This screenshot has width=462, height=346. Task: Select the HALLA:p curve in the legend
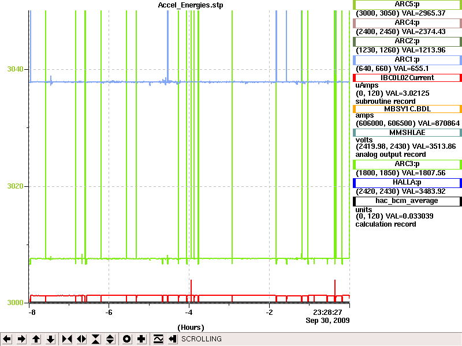pyautogui.click(x=407, y=183)
